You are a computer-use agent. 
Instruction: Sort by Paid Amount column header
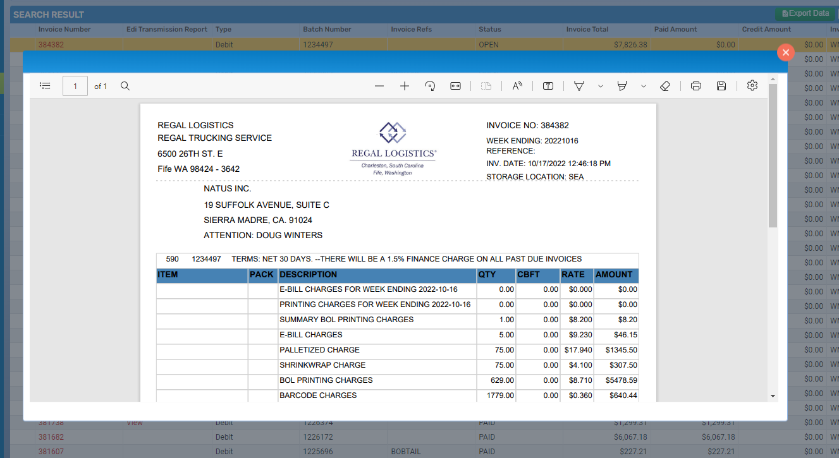[676, 29]
